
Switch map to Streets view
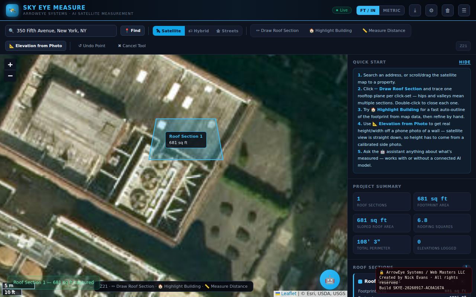pos(227,31)
